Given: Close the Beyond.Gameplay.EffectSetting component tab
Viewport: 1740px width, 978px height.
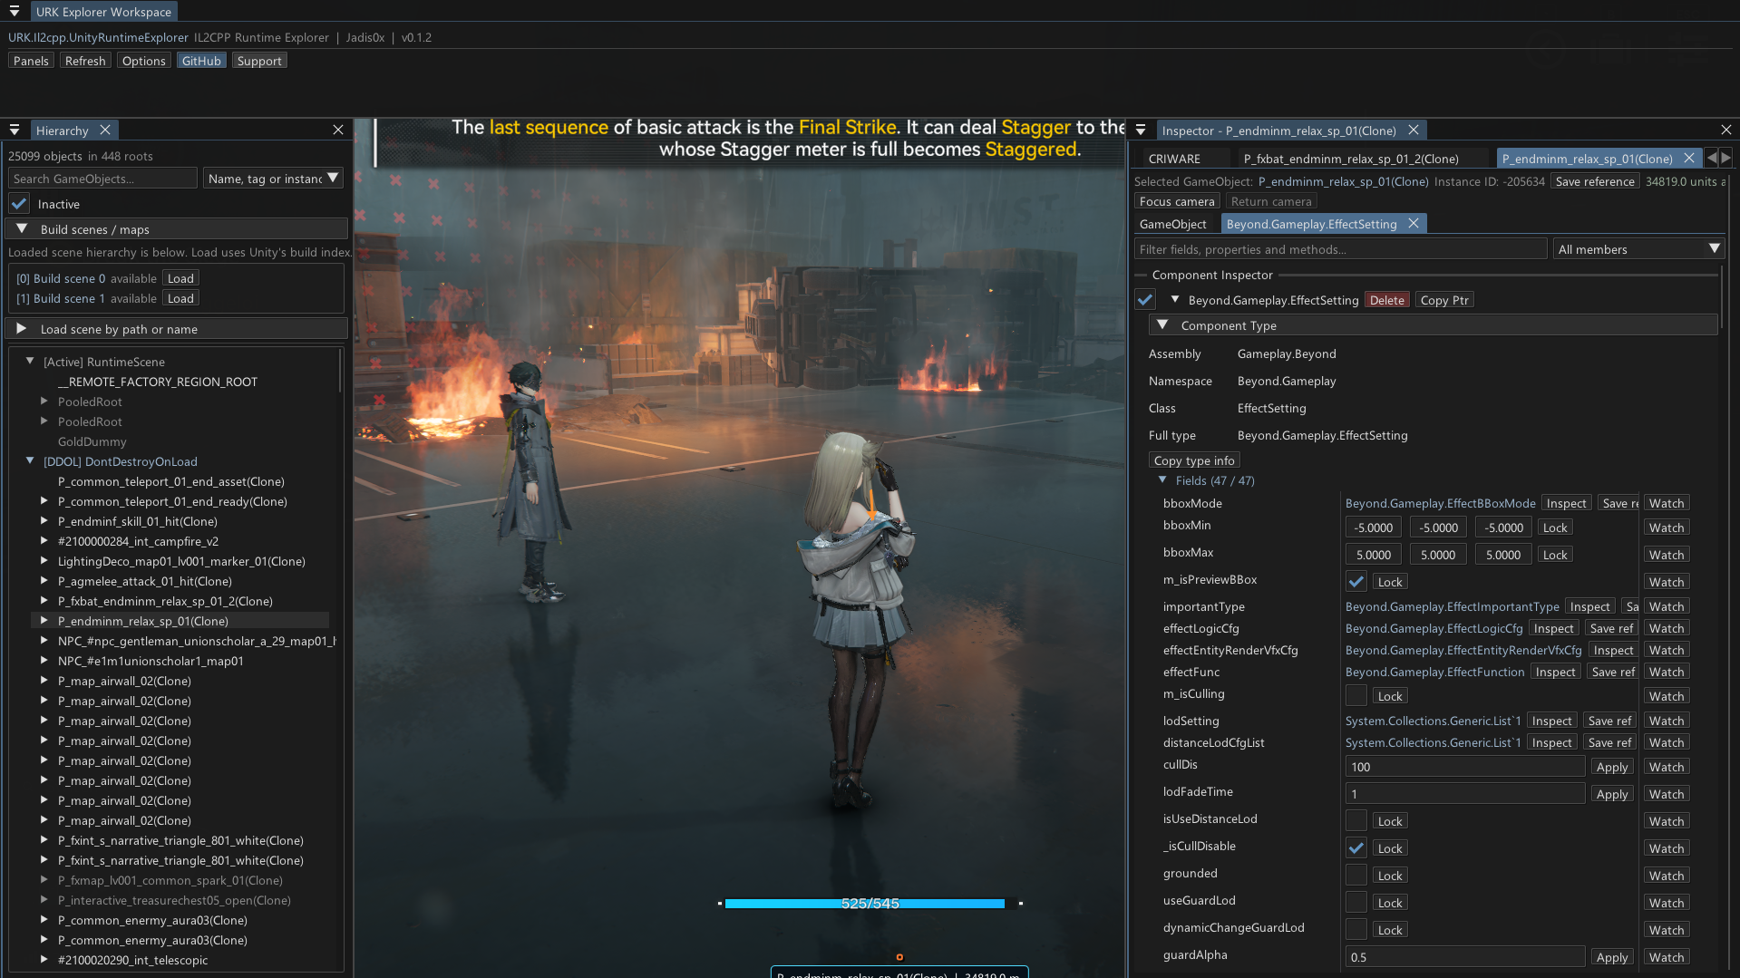Looking at the screenshot, I should pyautogui.click(x=1413, y=223).
